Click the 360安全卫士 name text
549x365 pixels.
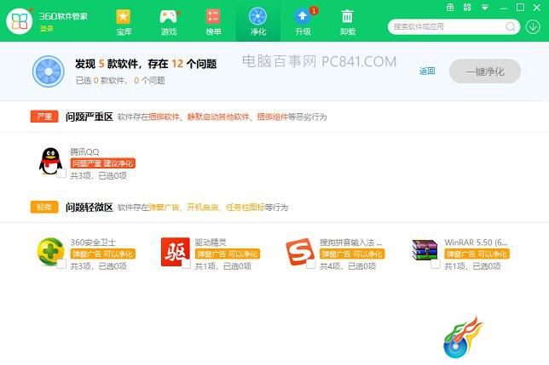(93, 242)
